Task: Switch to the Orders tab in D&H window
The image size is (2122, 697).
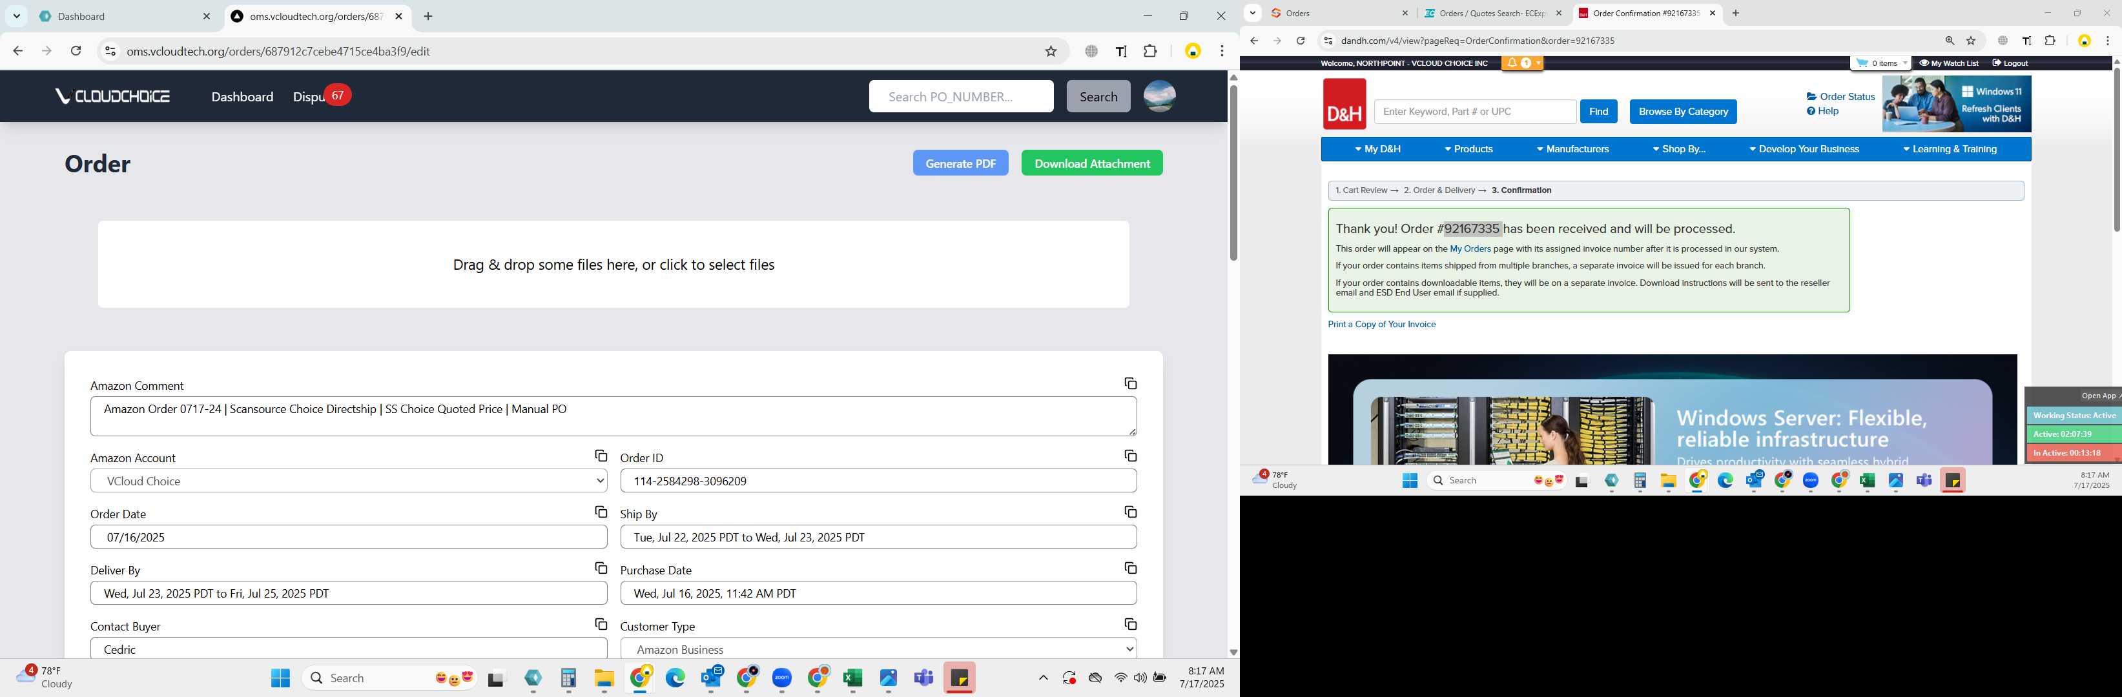Action: click(x=1339, y=13)
